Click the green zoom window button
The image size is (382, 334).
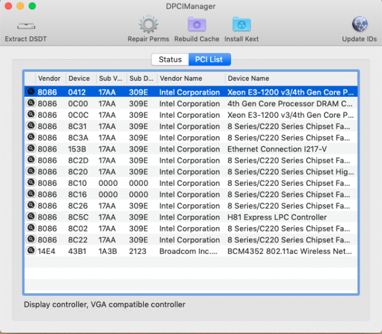pyautogui.click(x=32, y=6)
